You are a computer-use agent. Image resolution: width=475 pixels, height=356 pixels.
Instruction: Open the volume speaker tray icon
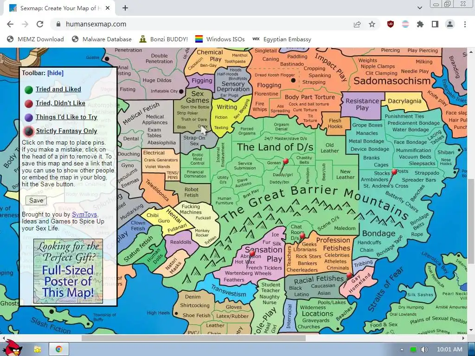point(424,350)
